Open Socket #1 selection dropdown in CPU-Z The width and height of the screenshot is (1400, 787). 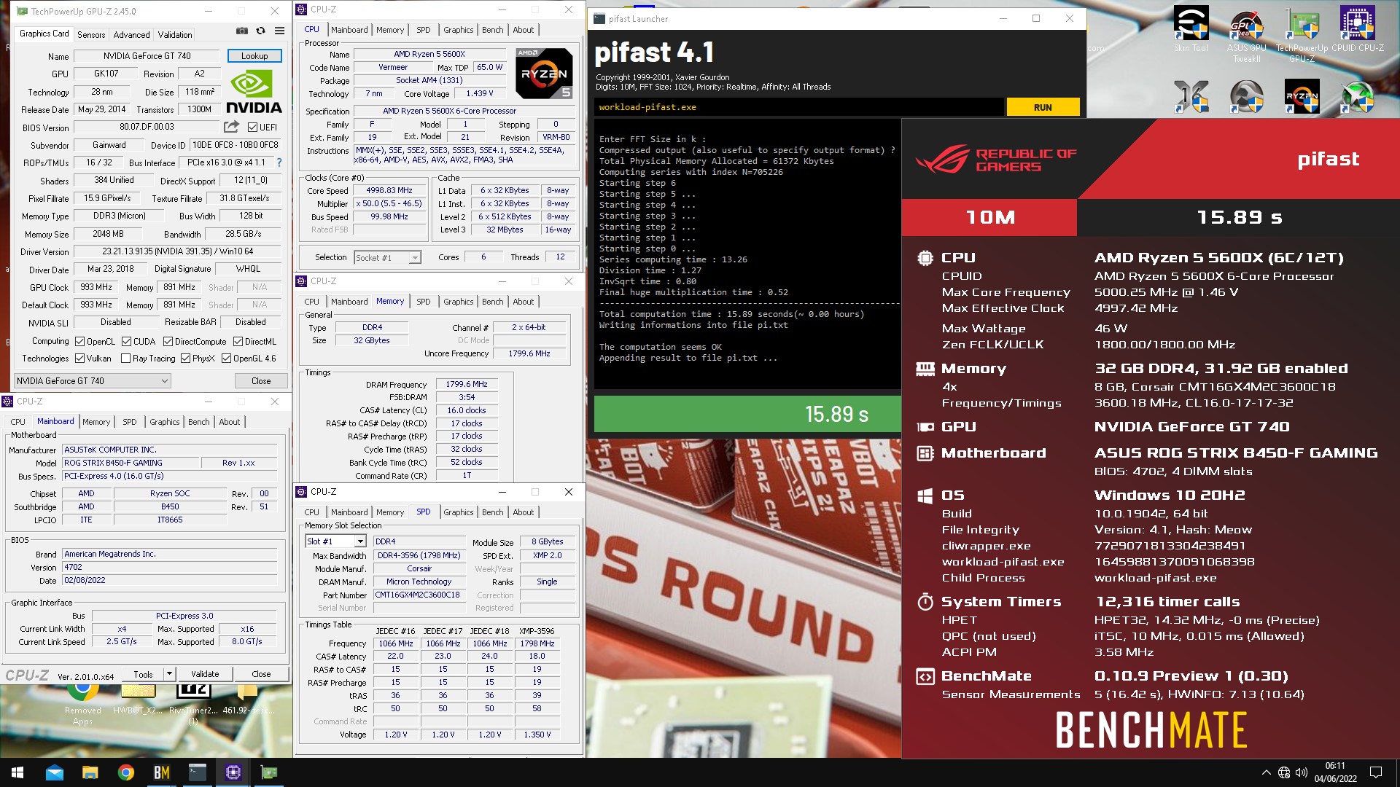(387, 257)
